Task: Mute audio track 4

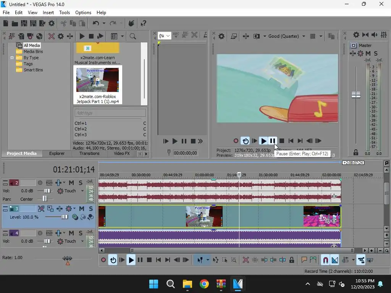Action: (x=71, y=233)
